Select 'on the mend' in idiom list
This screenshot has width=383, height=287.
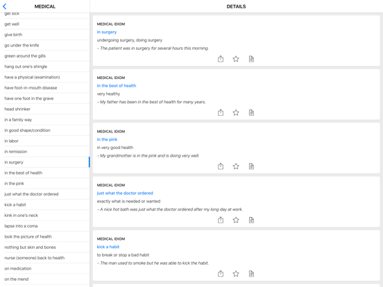coord(46,279)
